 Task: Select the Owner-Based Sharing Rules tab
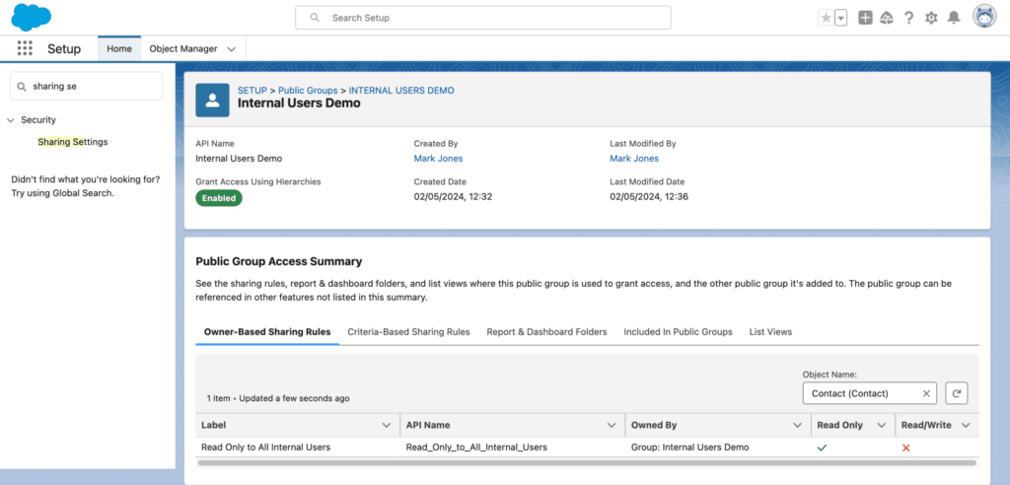click(267, 332)
